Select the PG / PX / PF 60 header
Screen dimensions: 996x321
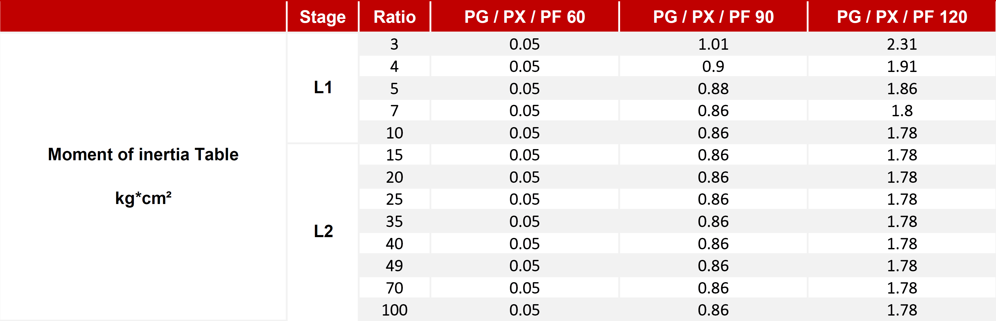coord(525,17)
